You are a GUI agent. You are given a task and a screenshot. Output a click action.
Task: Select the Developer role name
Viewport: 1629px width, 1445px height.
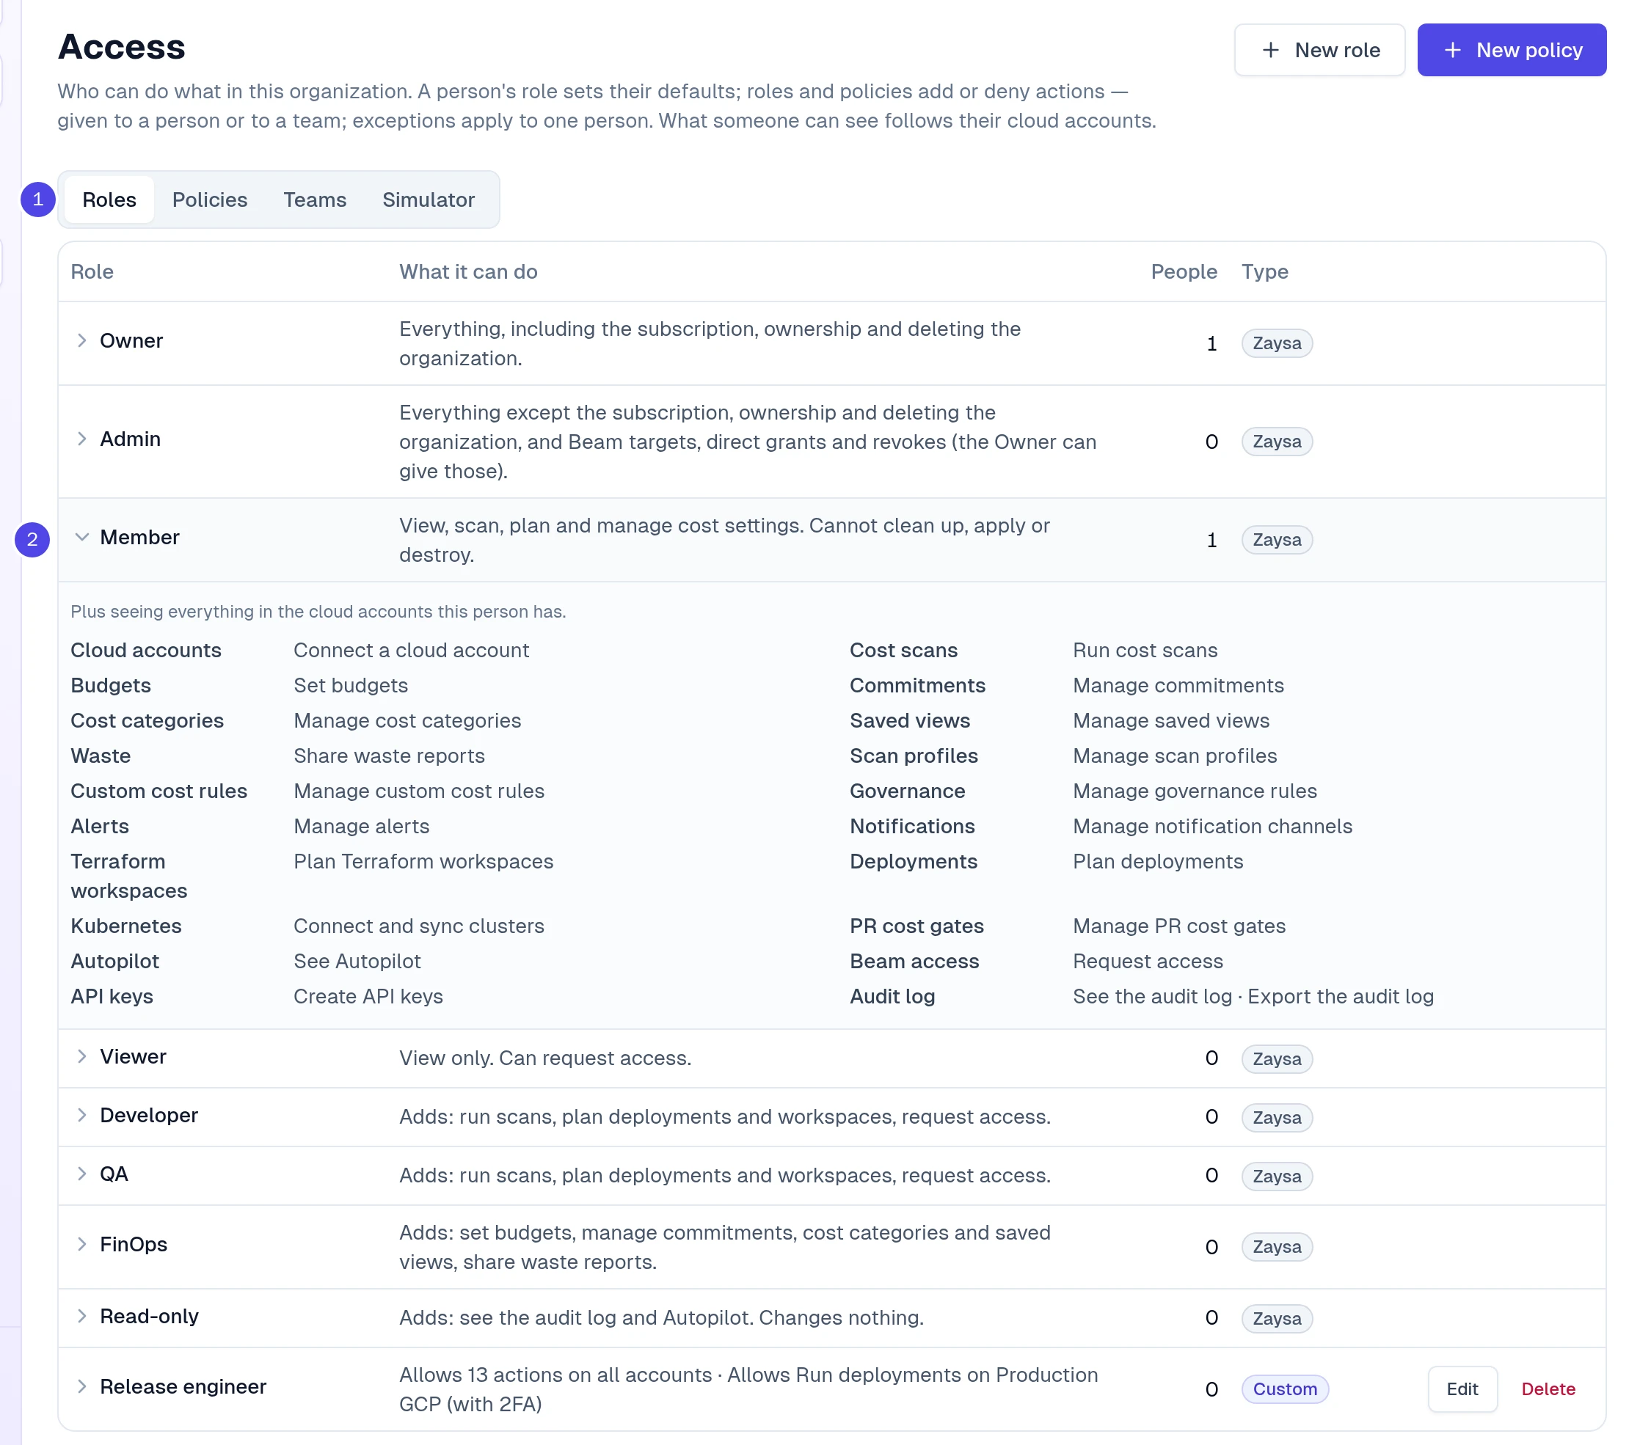149,1115
